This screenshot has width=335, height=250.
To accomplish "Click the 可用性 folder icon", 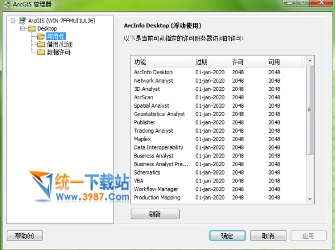I will pyautogui.click(x=41, y=36).
